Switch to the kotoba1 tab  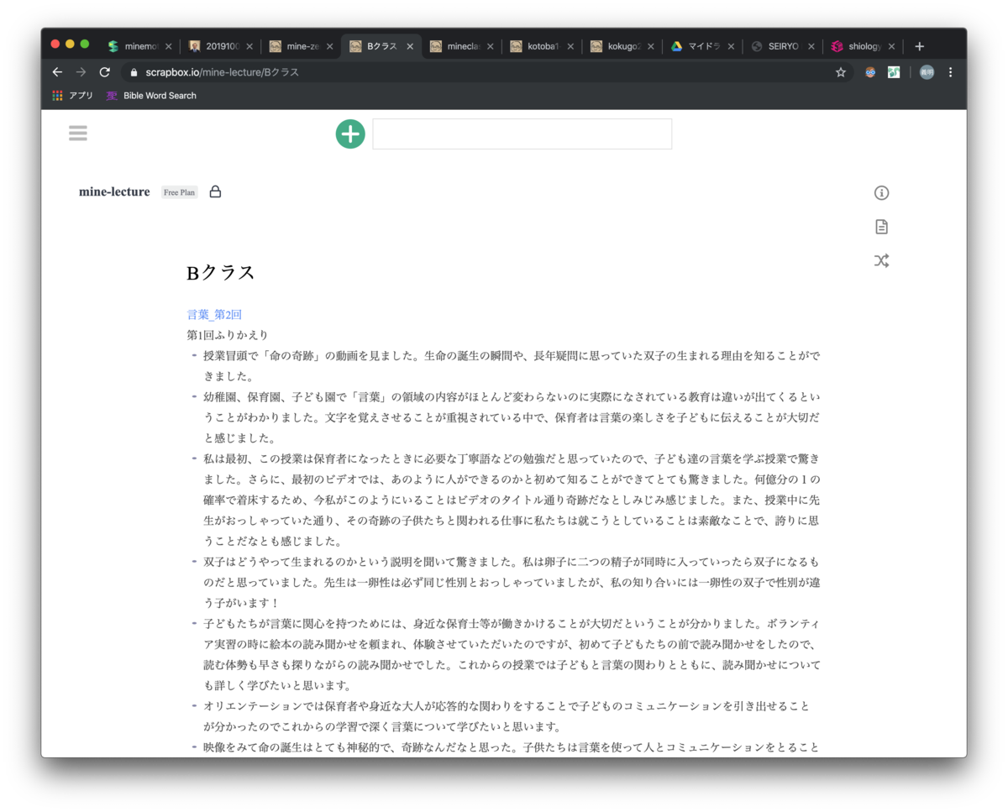click(x=543, y=46)
